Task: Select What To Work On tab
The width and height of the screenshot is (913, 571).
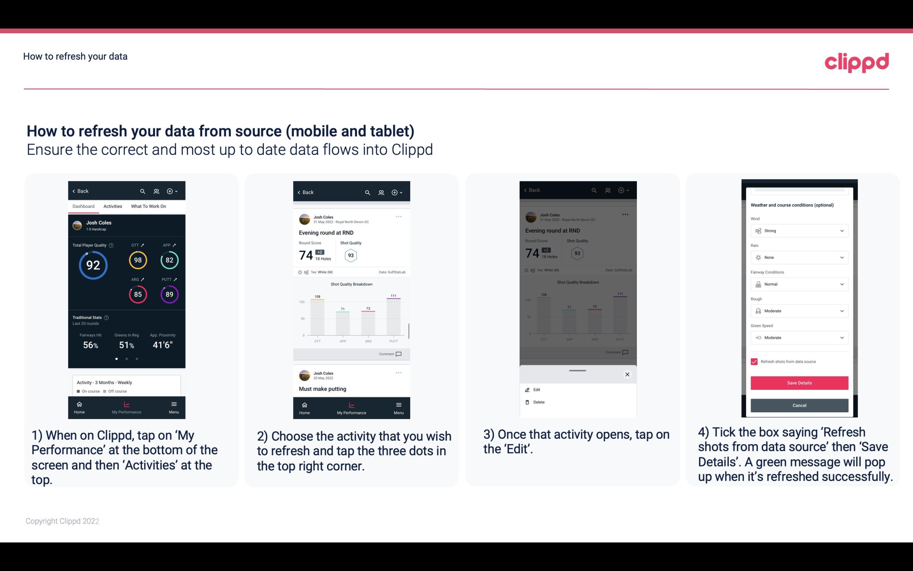Action: 148,206
